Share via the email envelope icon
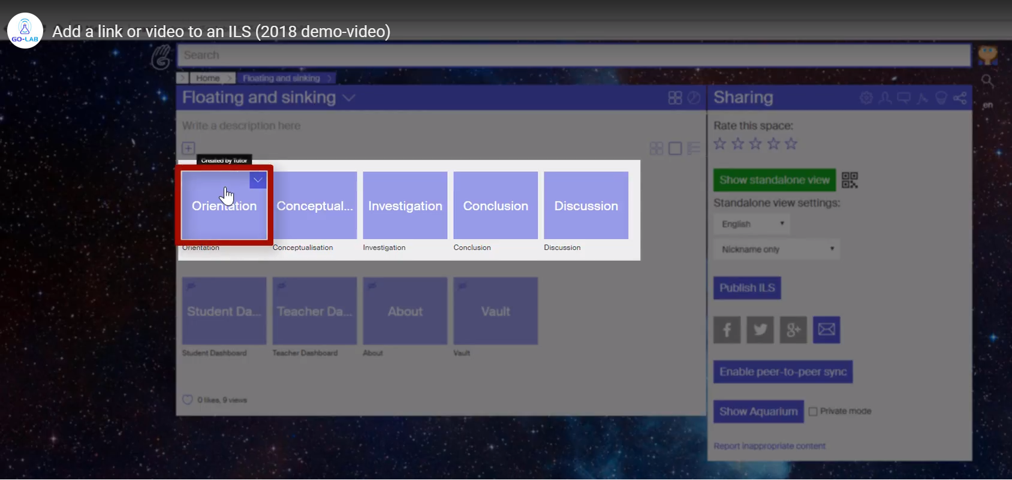This screenshot has height=480, width=1012. pyautogui.click(x=826, y=330)
